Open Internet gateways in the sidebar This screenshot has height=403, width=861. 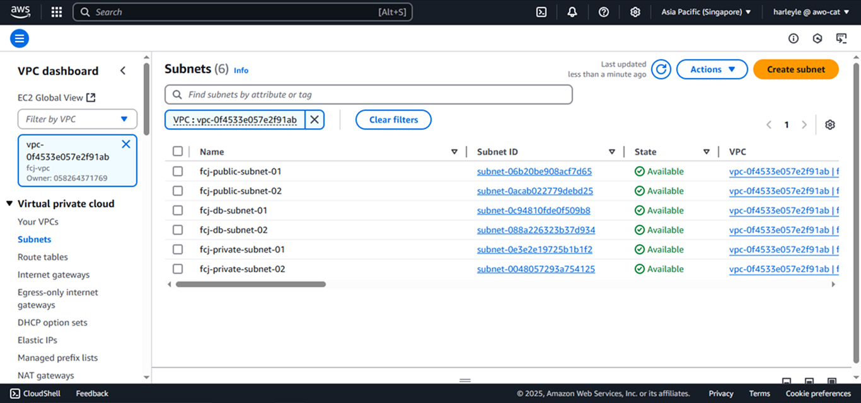coord(54,275)
